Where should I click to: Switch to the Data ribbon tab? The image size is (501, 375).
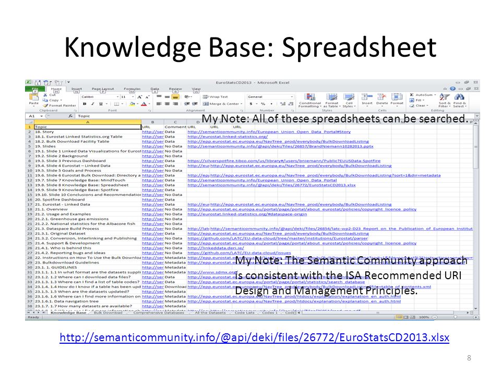coord(154,89)
